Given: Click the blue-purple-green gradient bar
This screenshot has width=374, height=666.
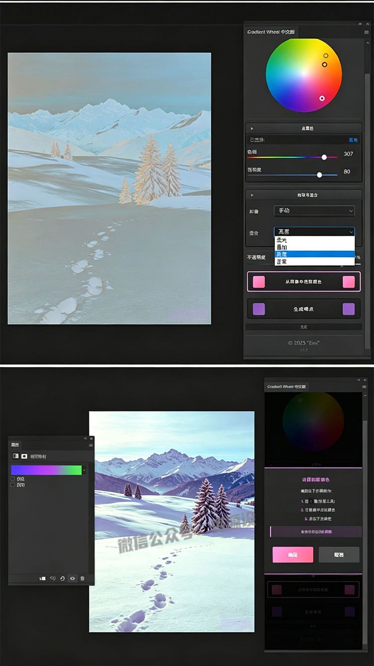Looking at the screenshot, I should pos(46,470).
